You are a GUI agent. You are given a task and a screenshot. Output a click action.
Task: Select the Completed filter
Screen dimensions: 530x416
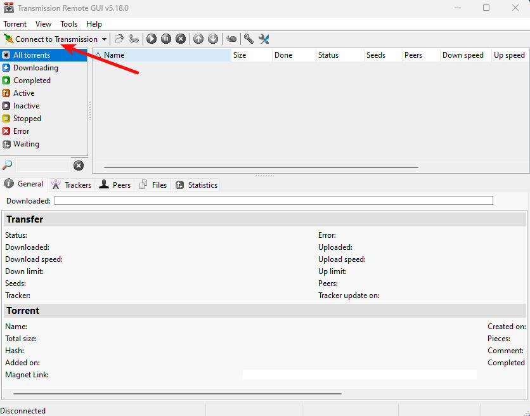click(44, 81)
